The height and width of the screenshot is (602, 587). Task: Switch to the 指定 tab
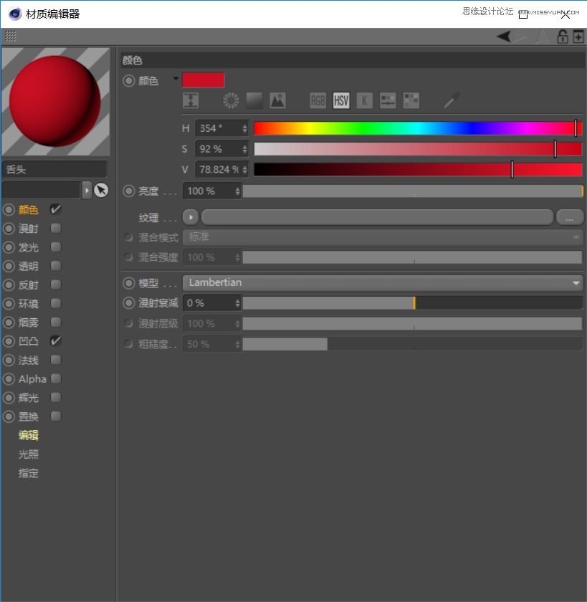click(x=29, y=473)
